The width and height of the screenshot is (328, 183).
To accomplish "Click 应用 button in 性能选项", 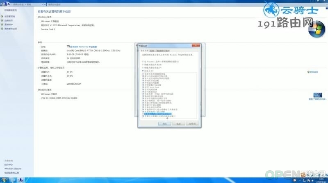I will 192,124.
